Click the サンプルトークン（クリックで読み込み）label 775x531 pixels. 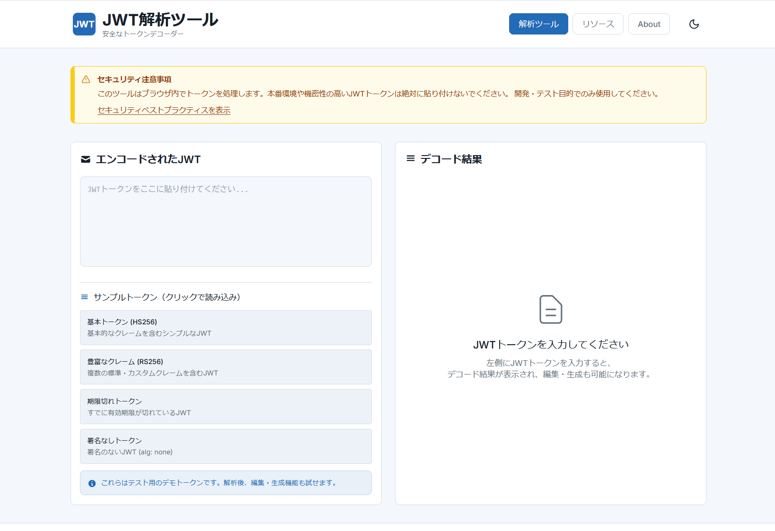pos(167,297)
